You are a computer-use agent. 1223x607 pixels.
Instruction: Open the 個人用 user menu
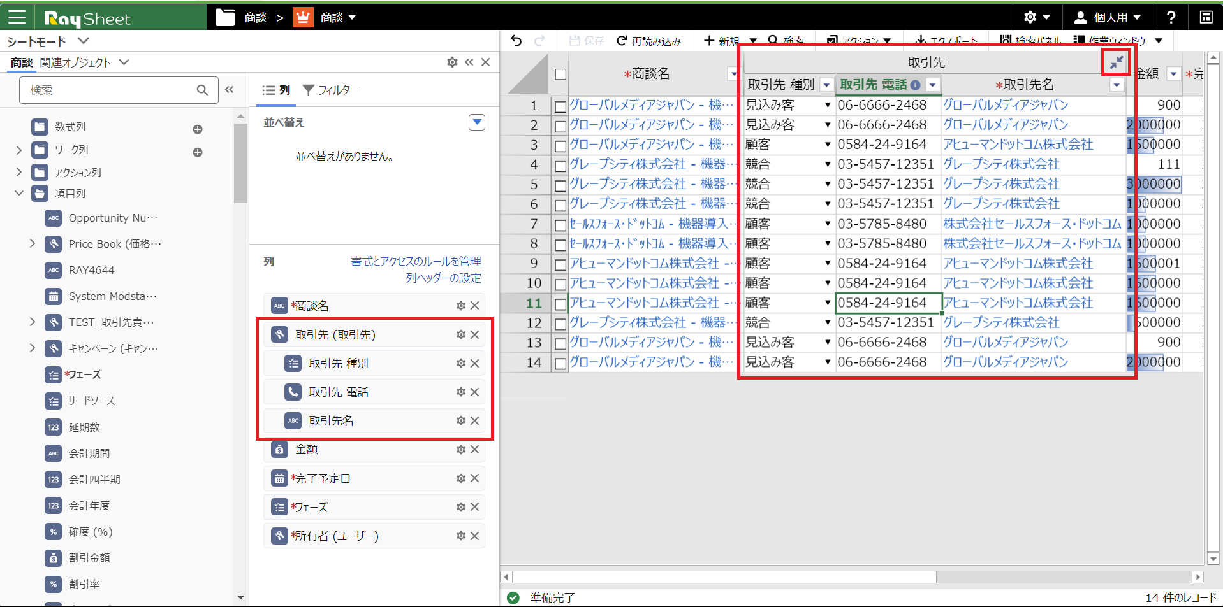(x=1108, y=17)
